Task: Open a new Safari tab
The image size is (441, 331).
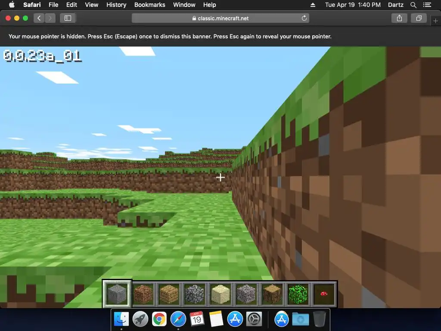Action: 435,21
